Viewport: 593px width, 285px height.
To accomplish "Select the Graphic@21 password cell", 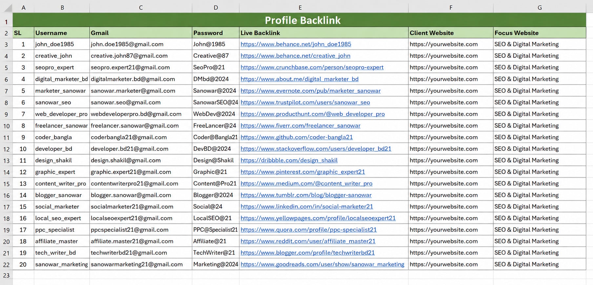I will (x=215, y=172).
